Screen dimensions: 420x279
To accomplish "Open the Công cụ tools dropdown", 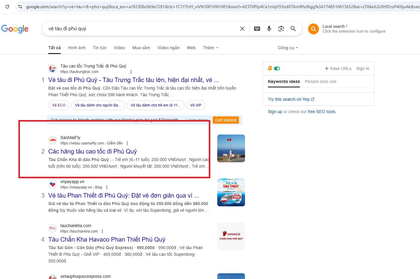I will 288,48.
